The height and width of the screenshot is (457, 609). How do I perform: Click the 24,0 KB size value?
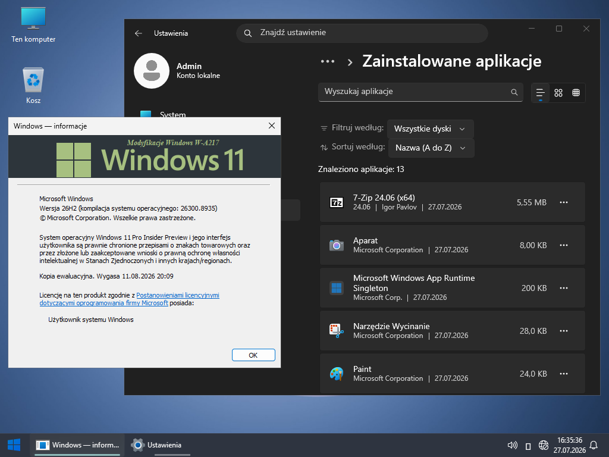533,374
